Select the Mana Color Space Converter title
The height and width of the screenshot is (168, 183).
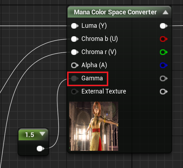tap(115, 12)
